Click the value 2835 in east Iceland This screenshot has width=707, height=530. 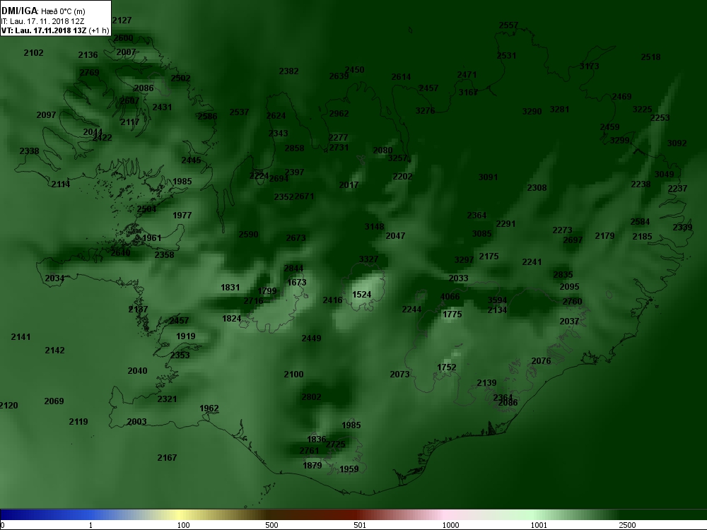(563, 274)
